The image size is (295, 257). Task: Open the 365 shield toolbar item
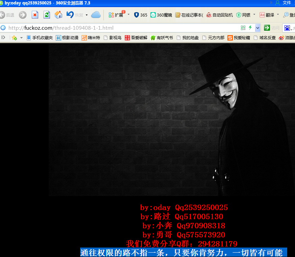click(x=141, y=15)
